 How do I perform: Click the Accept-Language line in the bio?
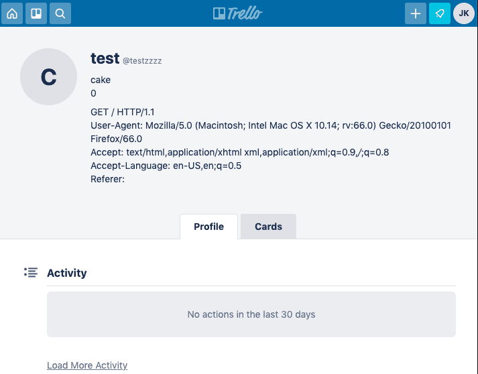[166, 166]
